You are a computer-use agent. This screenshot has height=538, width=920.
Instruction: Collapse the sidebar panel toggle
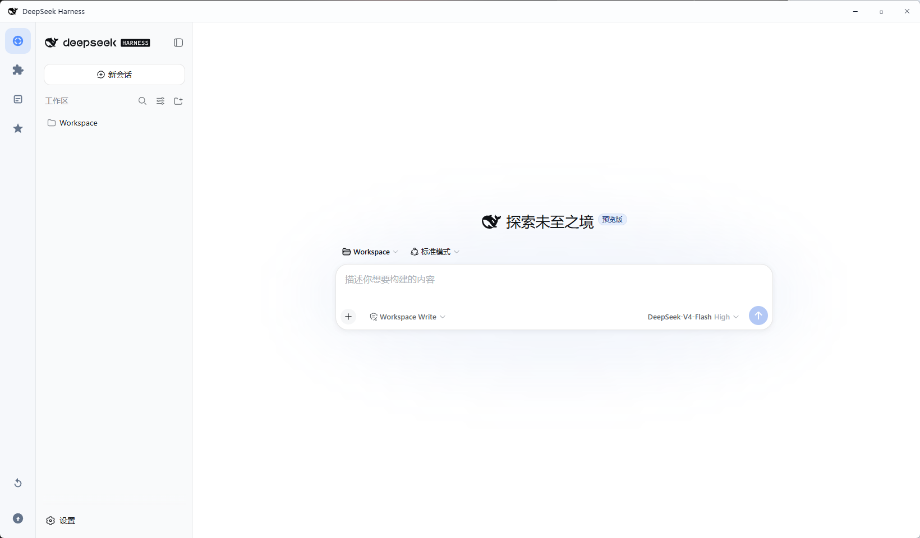tap(178, 43)
